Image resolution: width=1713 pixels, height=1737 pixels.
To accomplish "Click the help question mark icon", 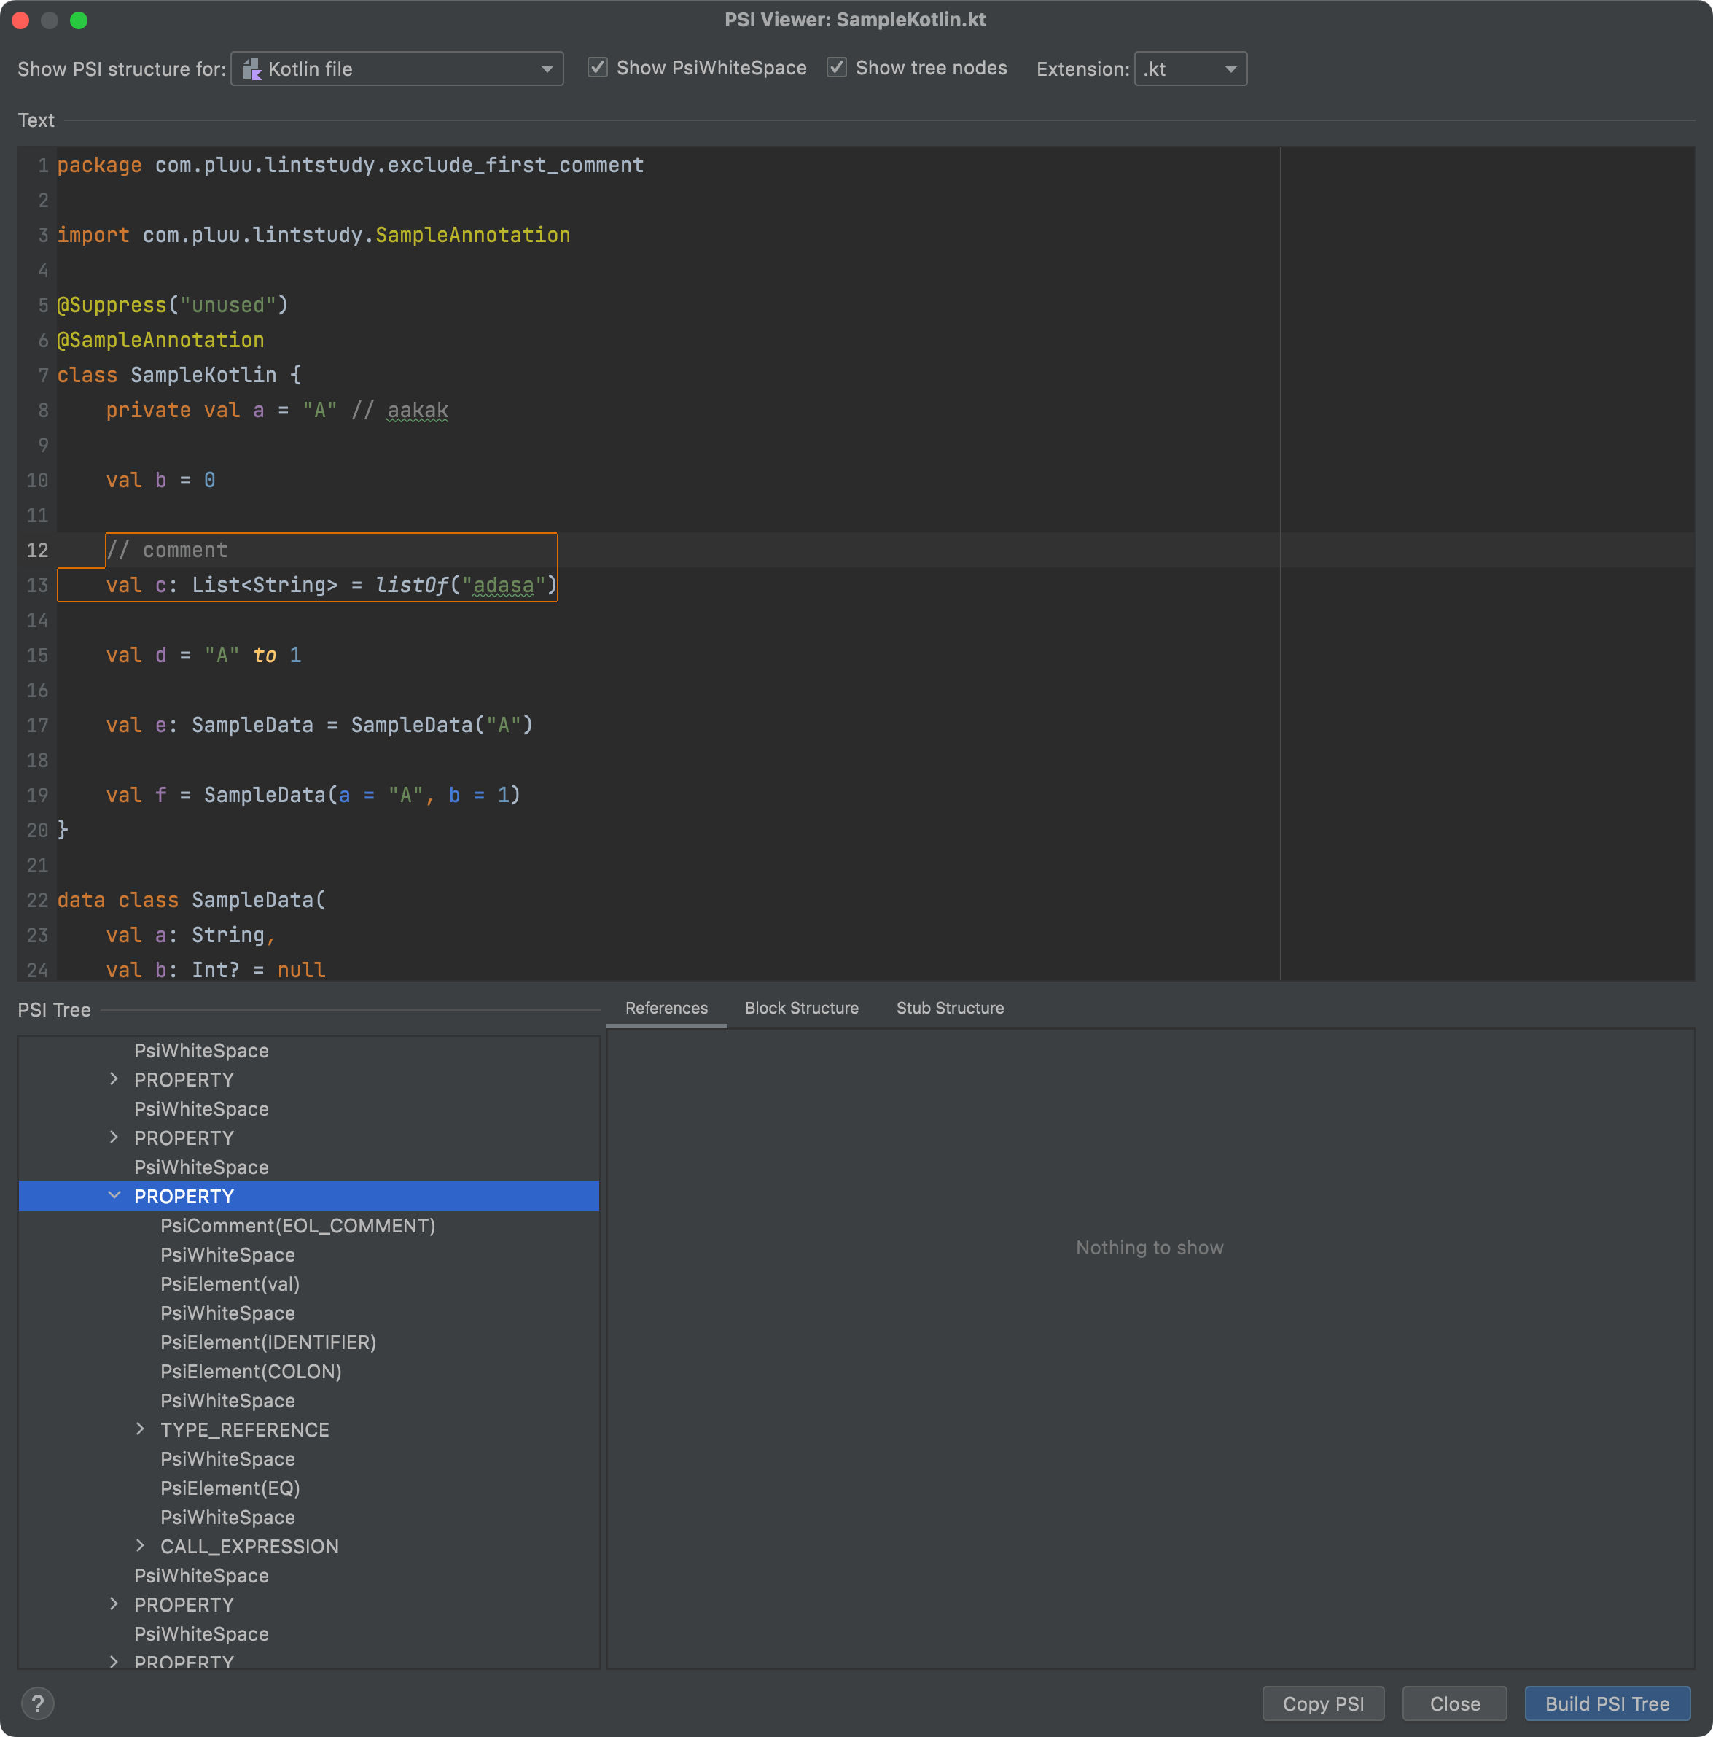I will (x=38, y=1703).
